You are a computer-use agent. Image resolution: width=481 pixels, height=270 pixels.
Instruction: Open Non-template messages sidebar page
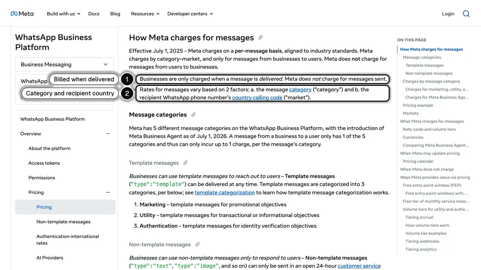pos(63,222)
